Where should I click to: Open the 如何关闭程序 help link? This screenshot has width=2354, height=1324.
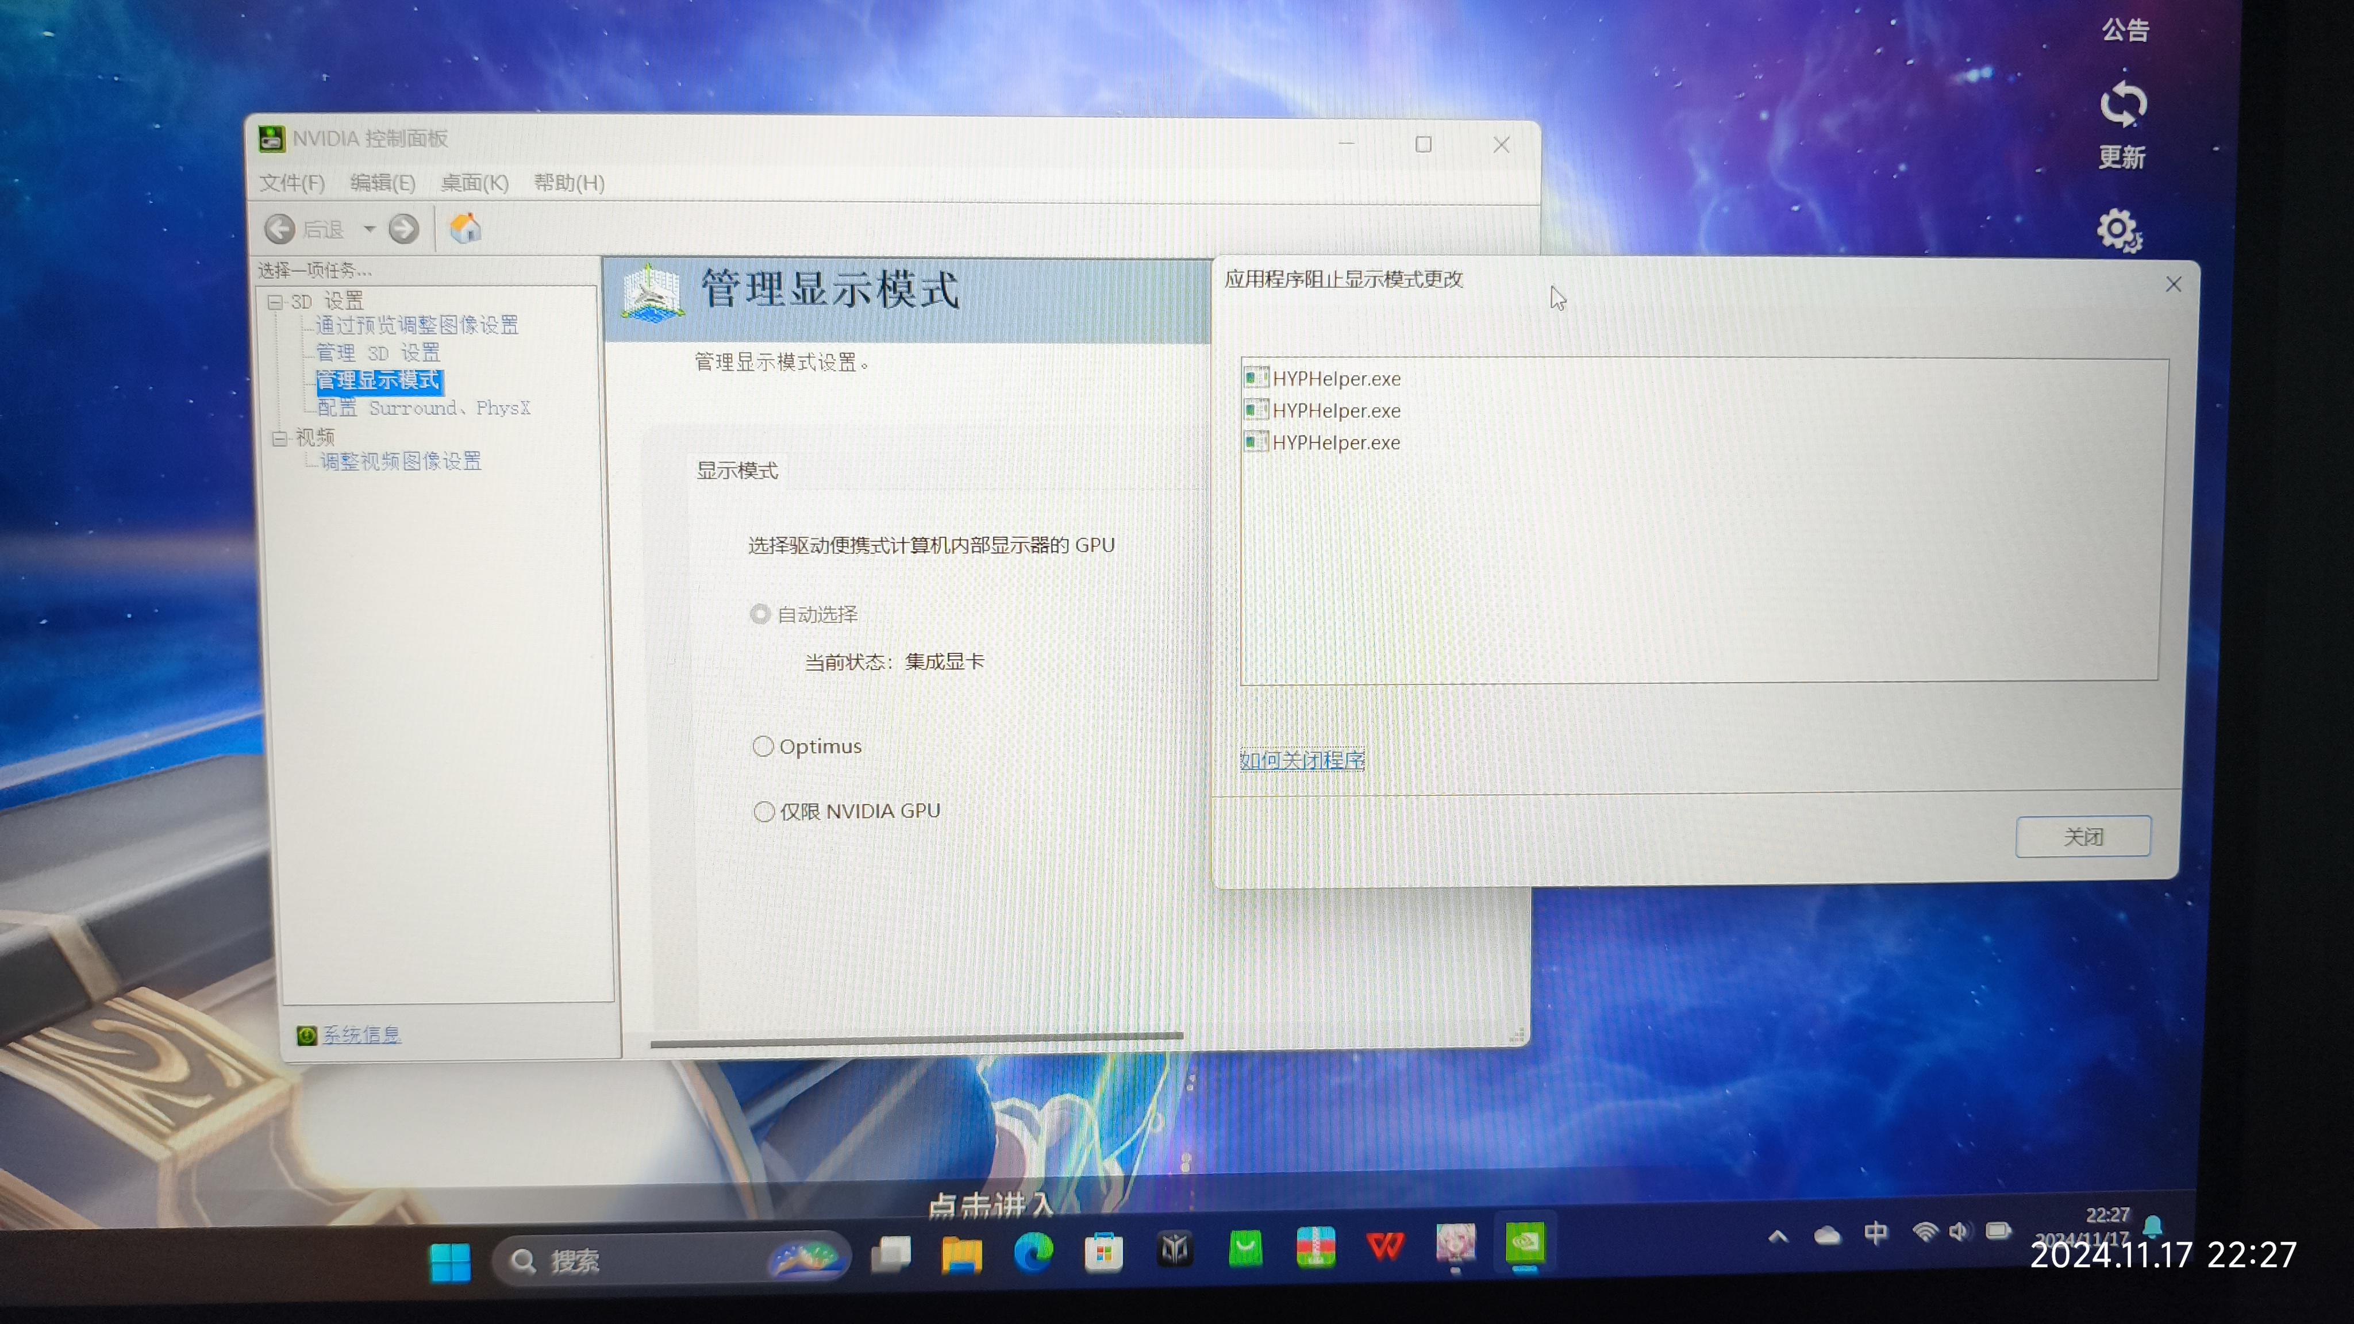1302,760
